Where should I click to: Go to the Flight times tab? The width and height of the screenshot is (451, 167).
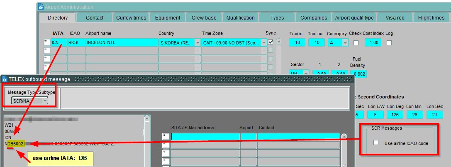coord(431,18)
